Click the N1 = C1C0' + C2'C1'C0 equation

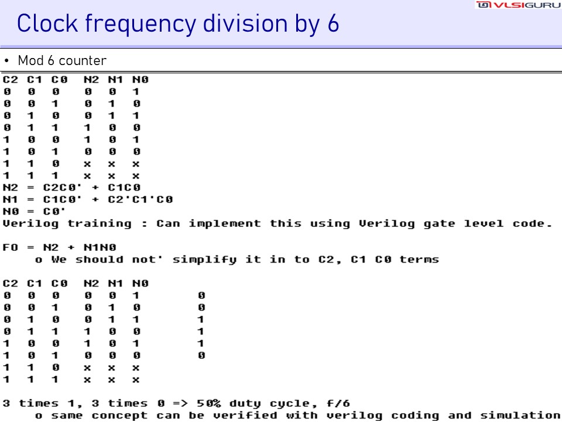88,199
